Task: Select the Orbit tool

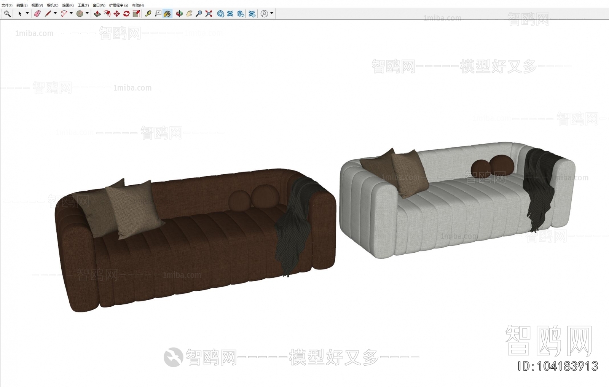Action: (x=179, y=14)
